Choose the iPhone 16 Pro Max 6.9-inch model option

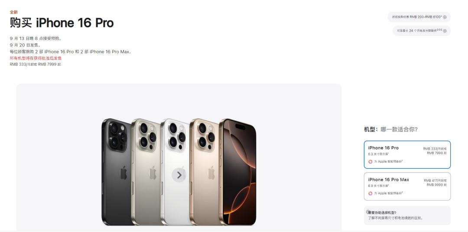pyautogui.click(x=407, y=186)
